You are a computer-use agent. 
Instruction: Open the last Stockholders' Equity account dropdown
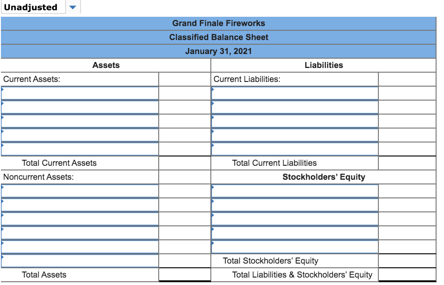(293, 245)
